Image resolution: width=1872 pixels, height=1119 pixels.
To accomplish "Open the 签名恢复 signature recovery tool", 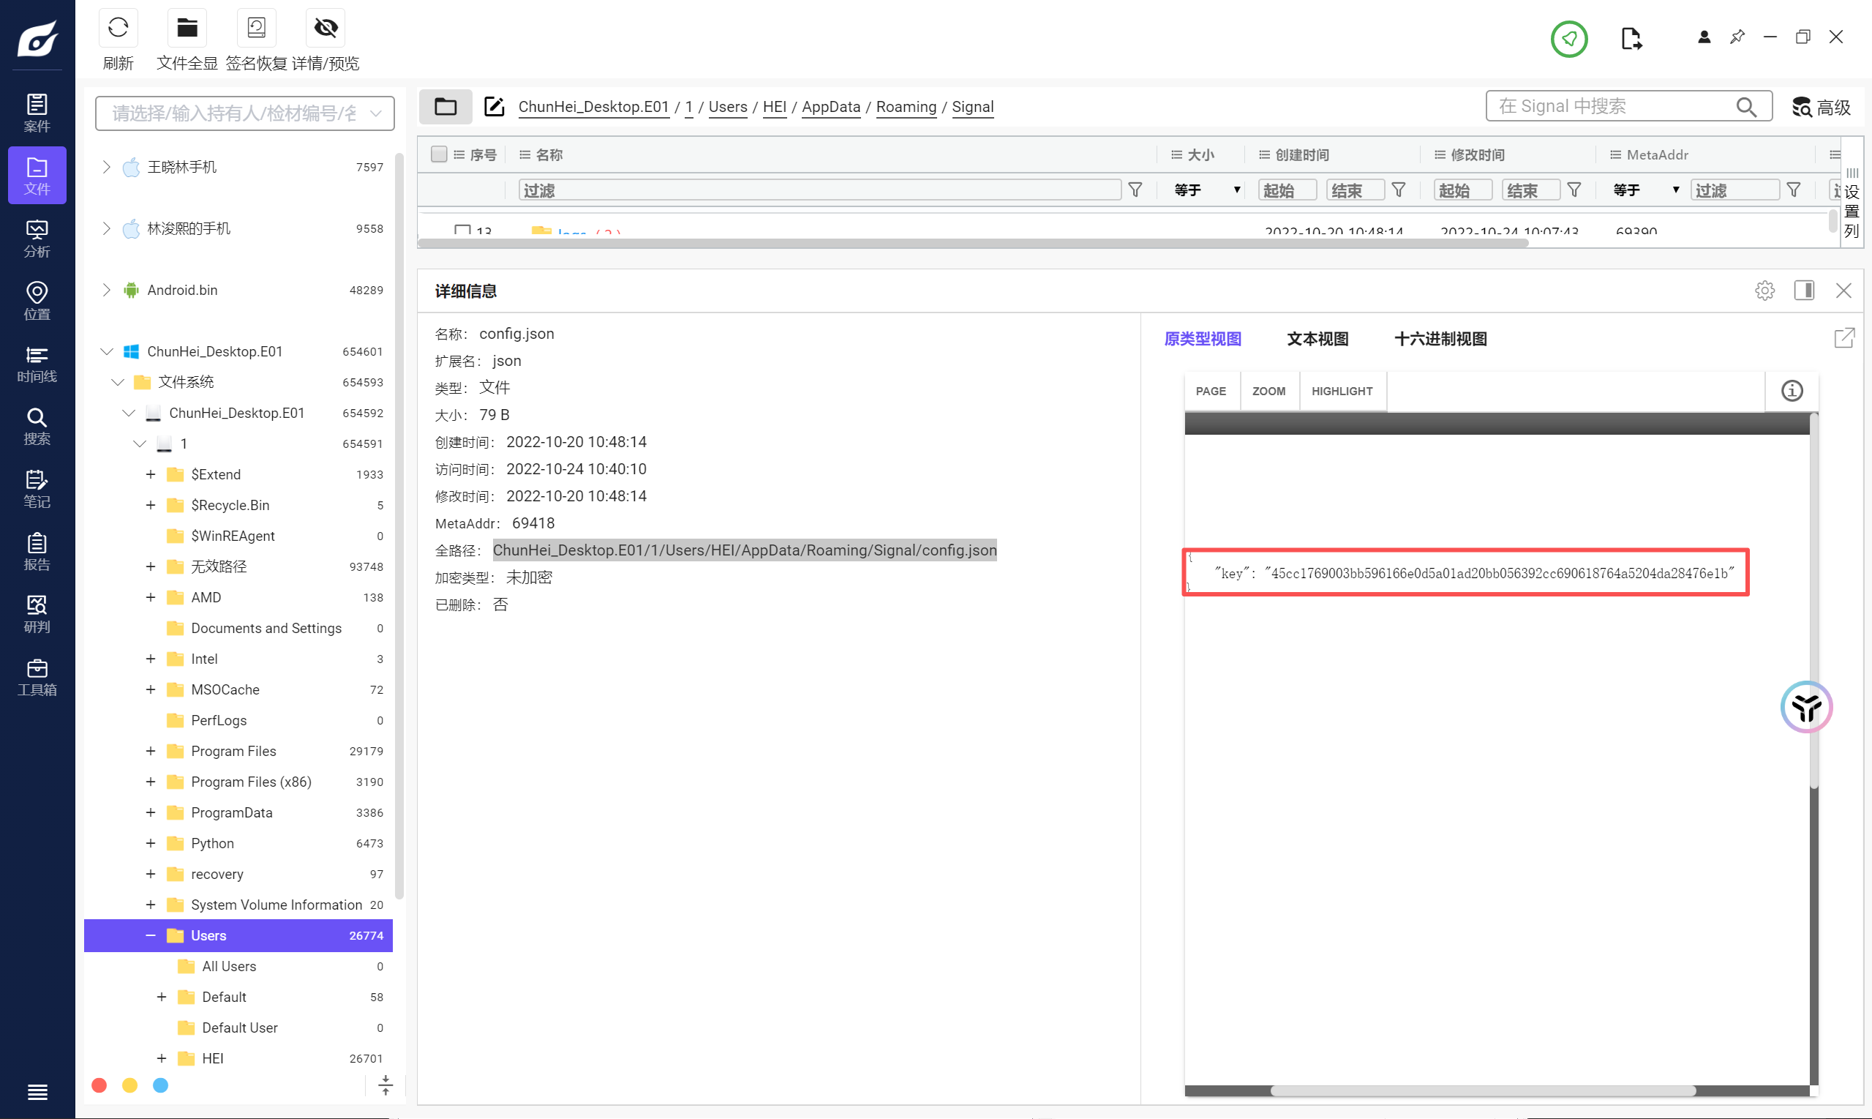I will pyautogui.click(x=255, y=28).
